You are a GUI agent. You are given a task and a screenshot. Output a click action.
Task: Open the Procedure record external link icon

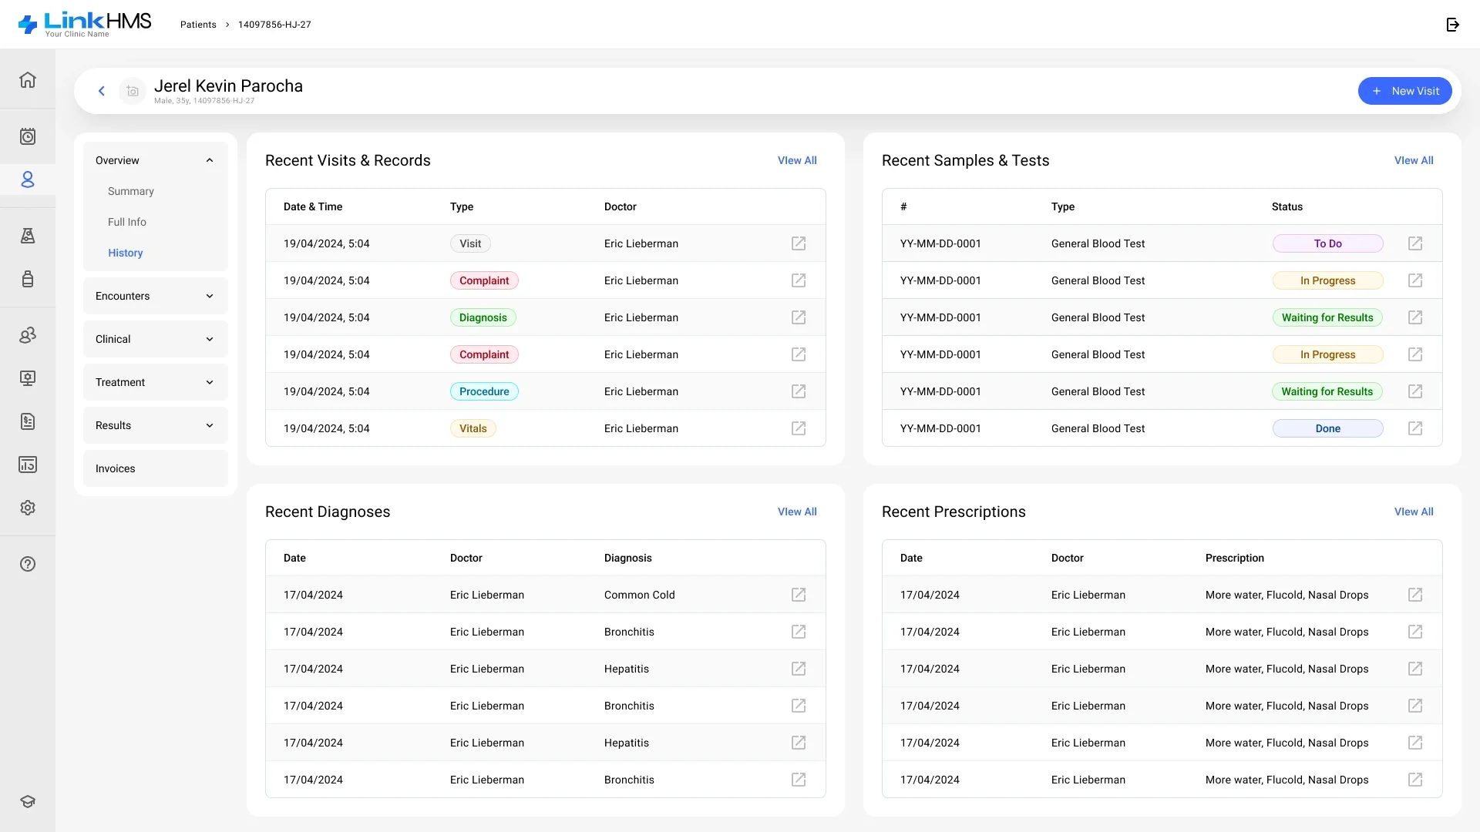[799, 391]
